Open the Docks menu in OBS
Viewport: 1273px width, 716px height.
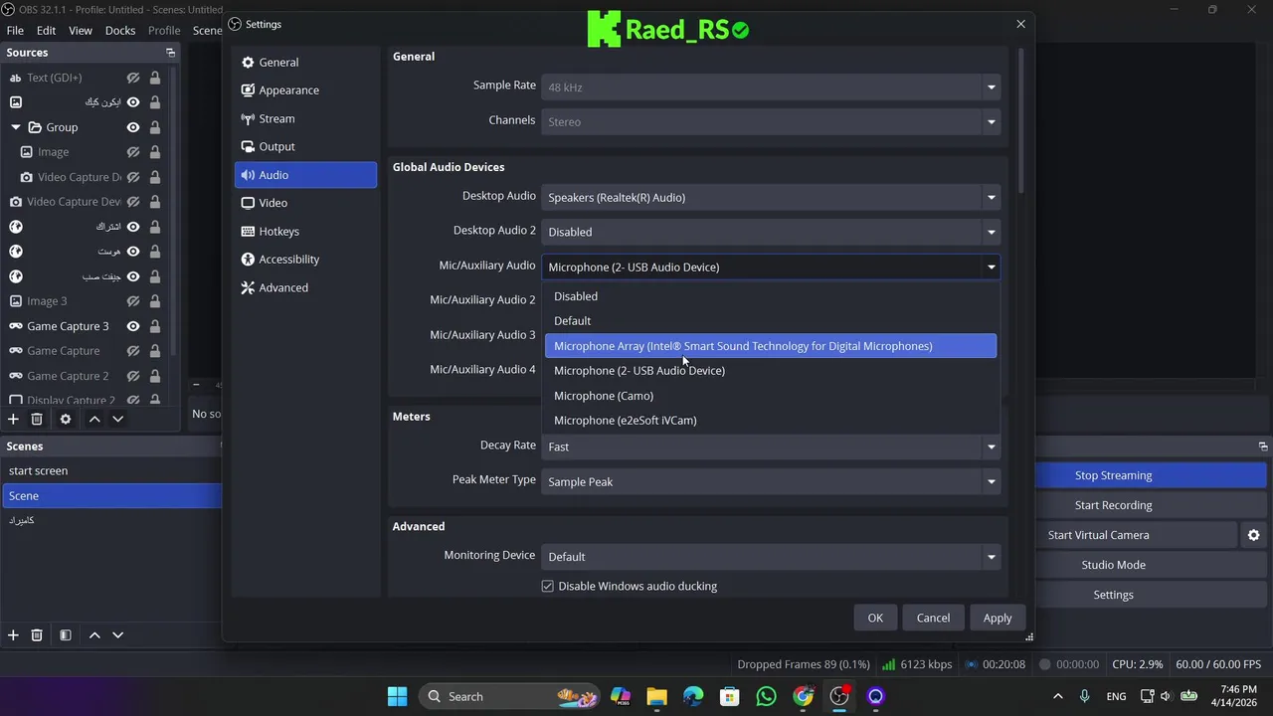click(x=119, y=31)
